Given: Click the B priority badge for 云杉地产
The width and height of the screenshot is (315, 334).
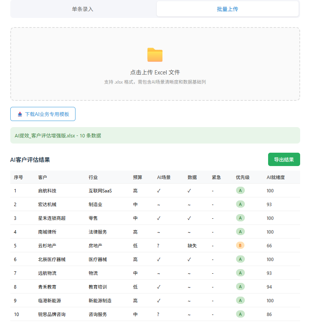Looking at the screenshot, I should [x=240, y=245].
